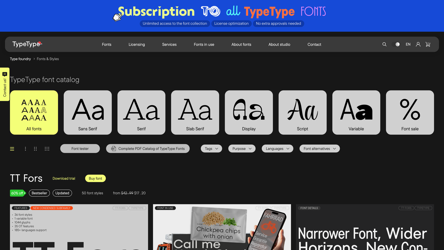Image resolution: width=444 pixels, height=250 pixels.
Task: Click the Buy font button
Action: point(96,178)
